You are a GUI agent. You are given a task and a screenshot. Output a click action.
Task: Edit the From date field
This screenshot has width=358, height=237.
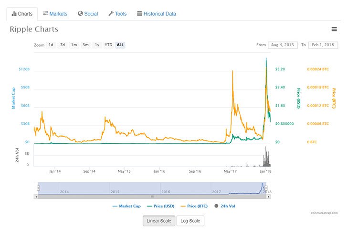click(283, 45)
